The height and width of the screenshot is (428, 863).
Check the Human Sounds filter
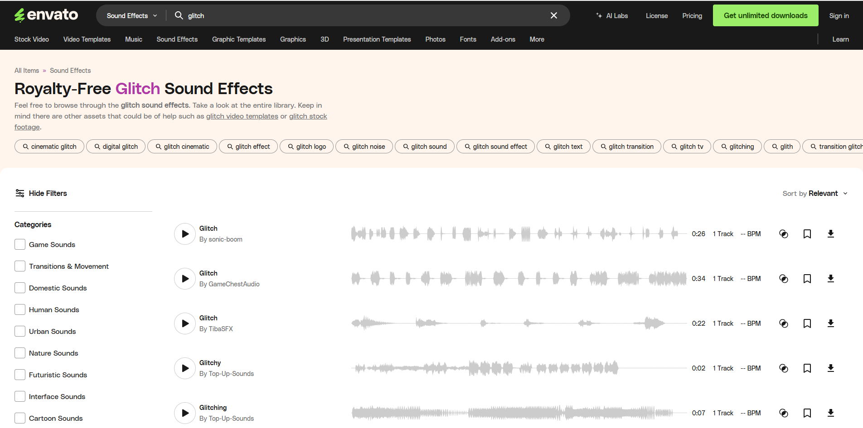pyautogui.click(x=19, y=309)
